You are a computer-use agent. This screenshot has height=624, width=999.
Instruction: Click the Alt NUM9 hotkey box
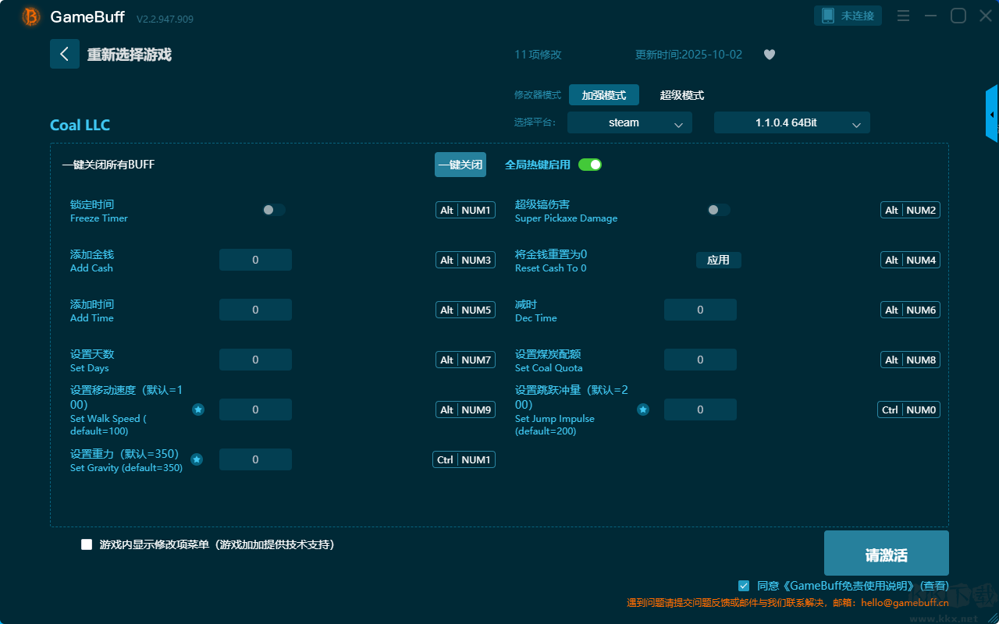[465, 409]
